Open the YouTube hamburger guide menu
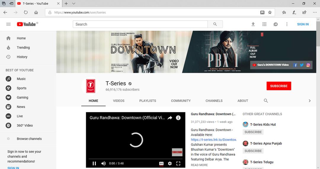The image size is (320, 169). coord(8,24)
